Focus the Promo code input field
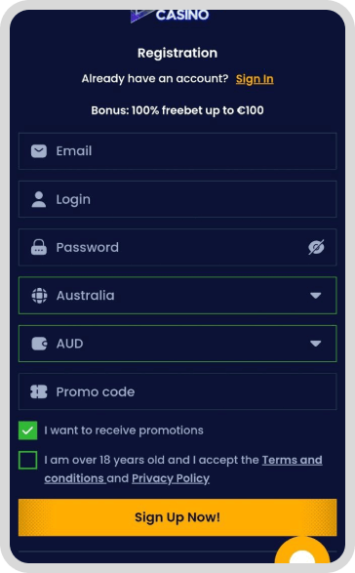 point(177,391)
